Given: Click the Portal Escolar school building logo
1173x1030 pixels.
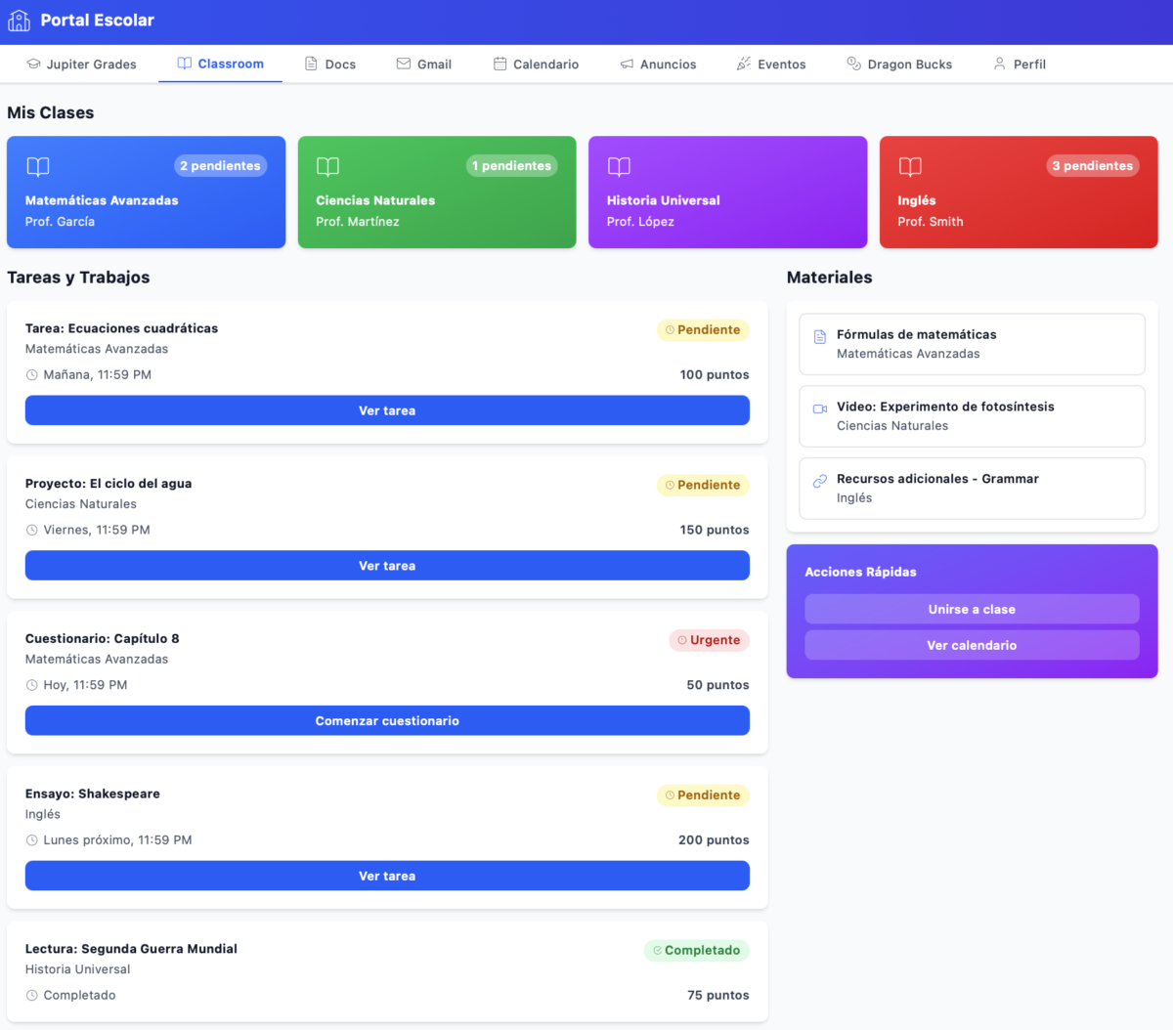Looking at the screenshot, I should click(20, 21).
